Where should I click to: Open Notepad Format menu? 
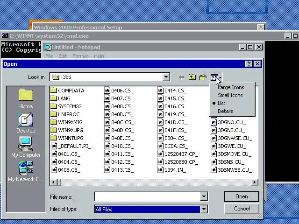coord(80,56)
